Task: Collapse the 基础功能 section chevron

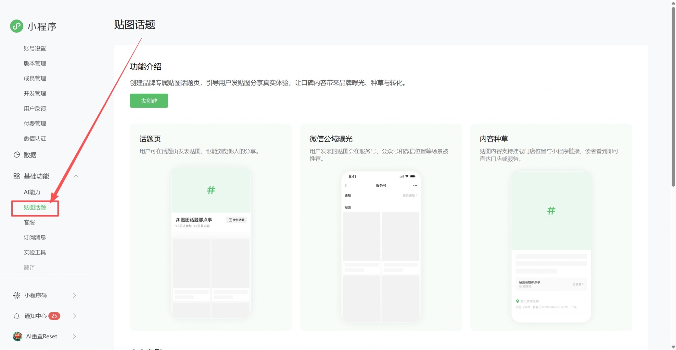Action: coord(76,176)
